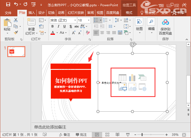Click the Redo/Repeat icon
191x138 pixels.
point(25,4)
